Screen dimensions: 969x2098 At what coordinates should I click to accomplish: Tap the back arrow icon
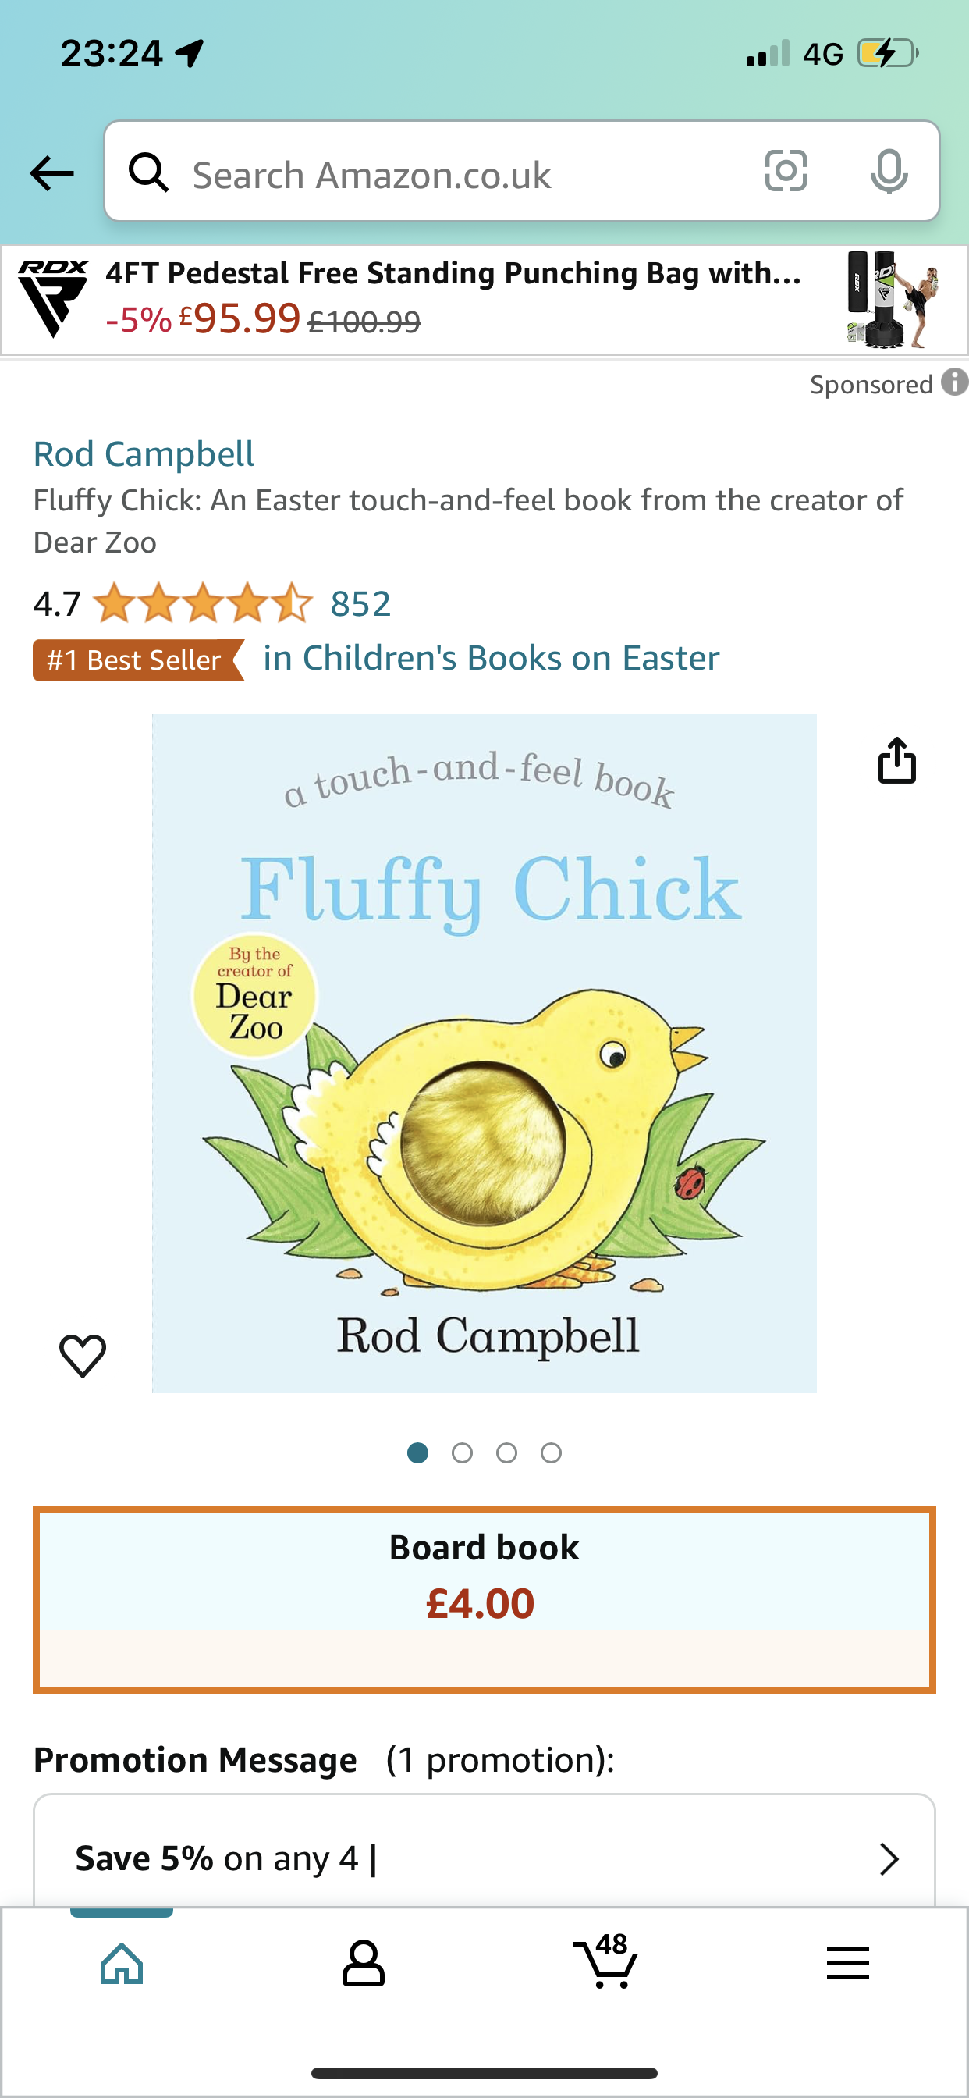(51, 172)
